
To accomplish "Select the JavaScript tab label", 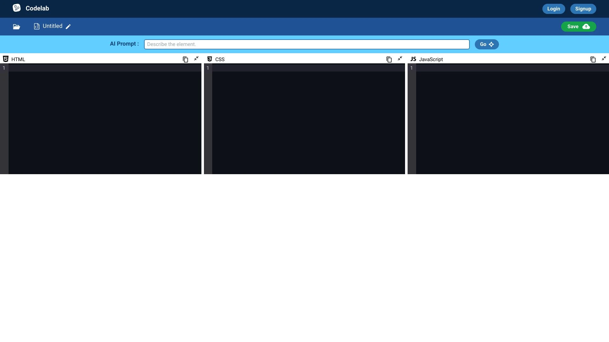I will coord(431,59).
